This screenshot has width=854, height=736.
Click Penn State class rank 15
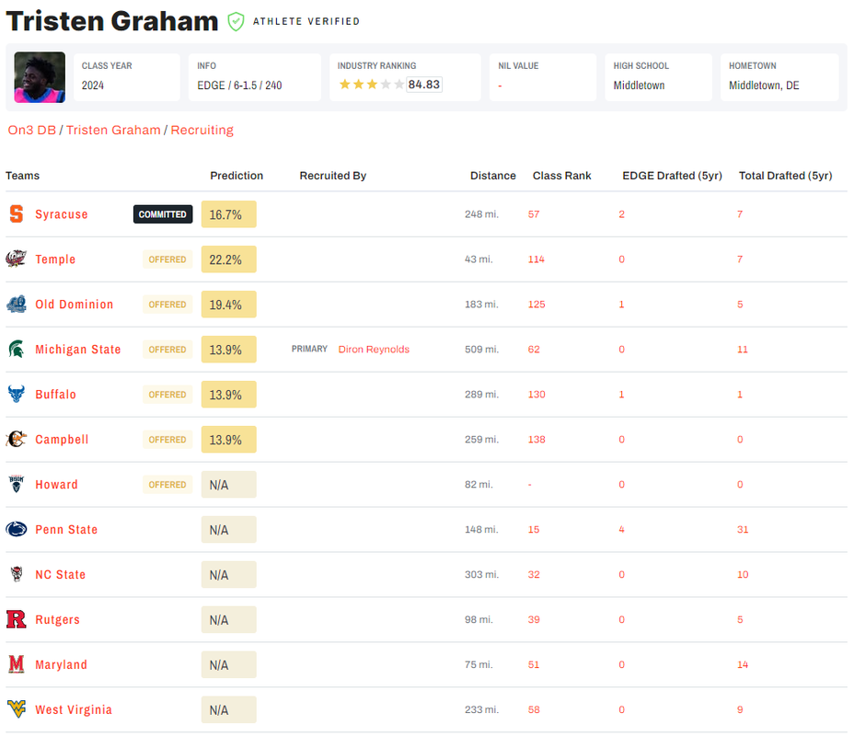click(534, 529)
